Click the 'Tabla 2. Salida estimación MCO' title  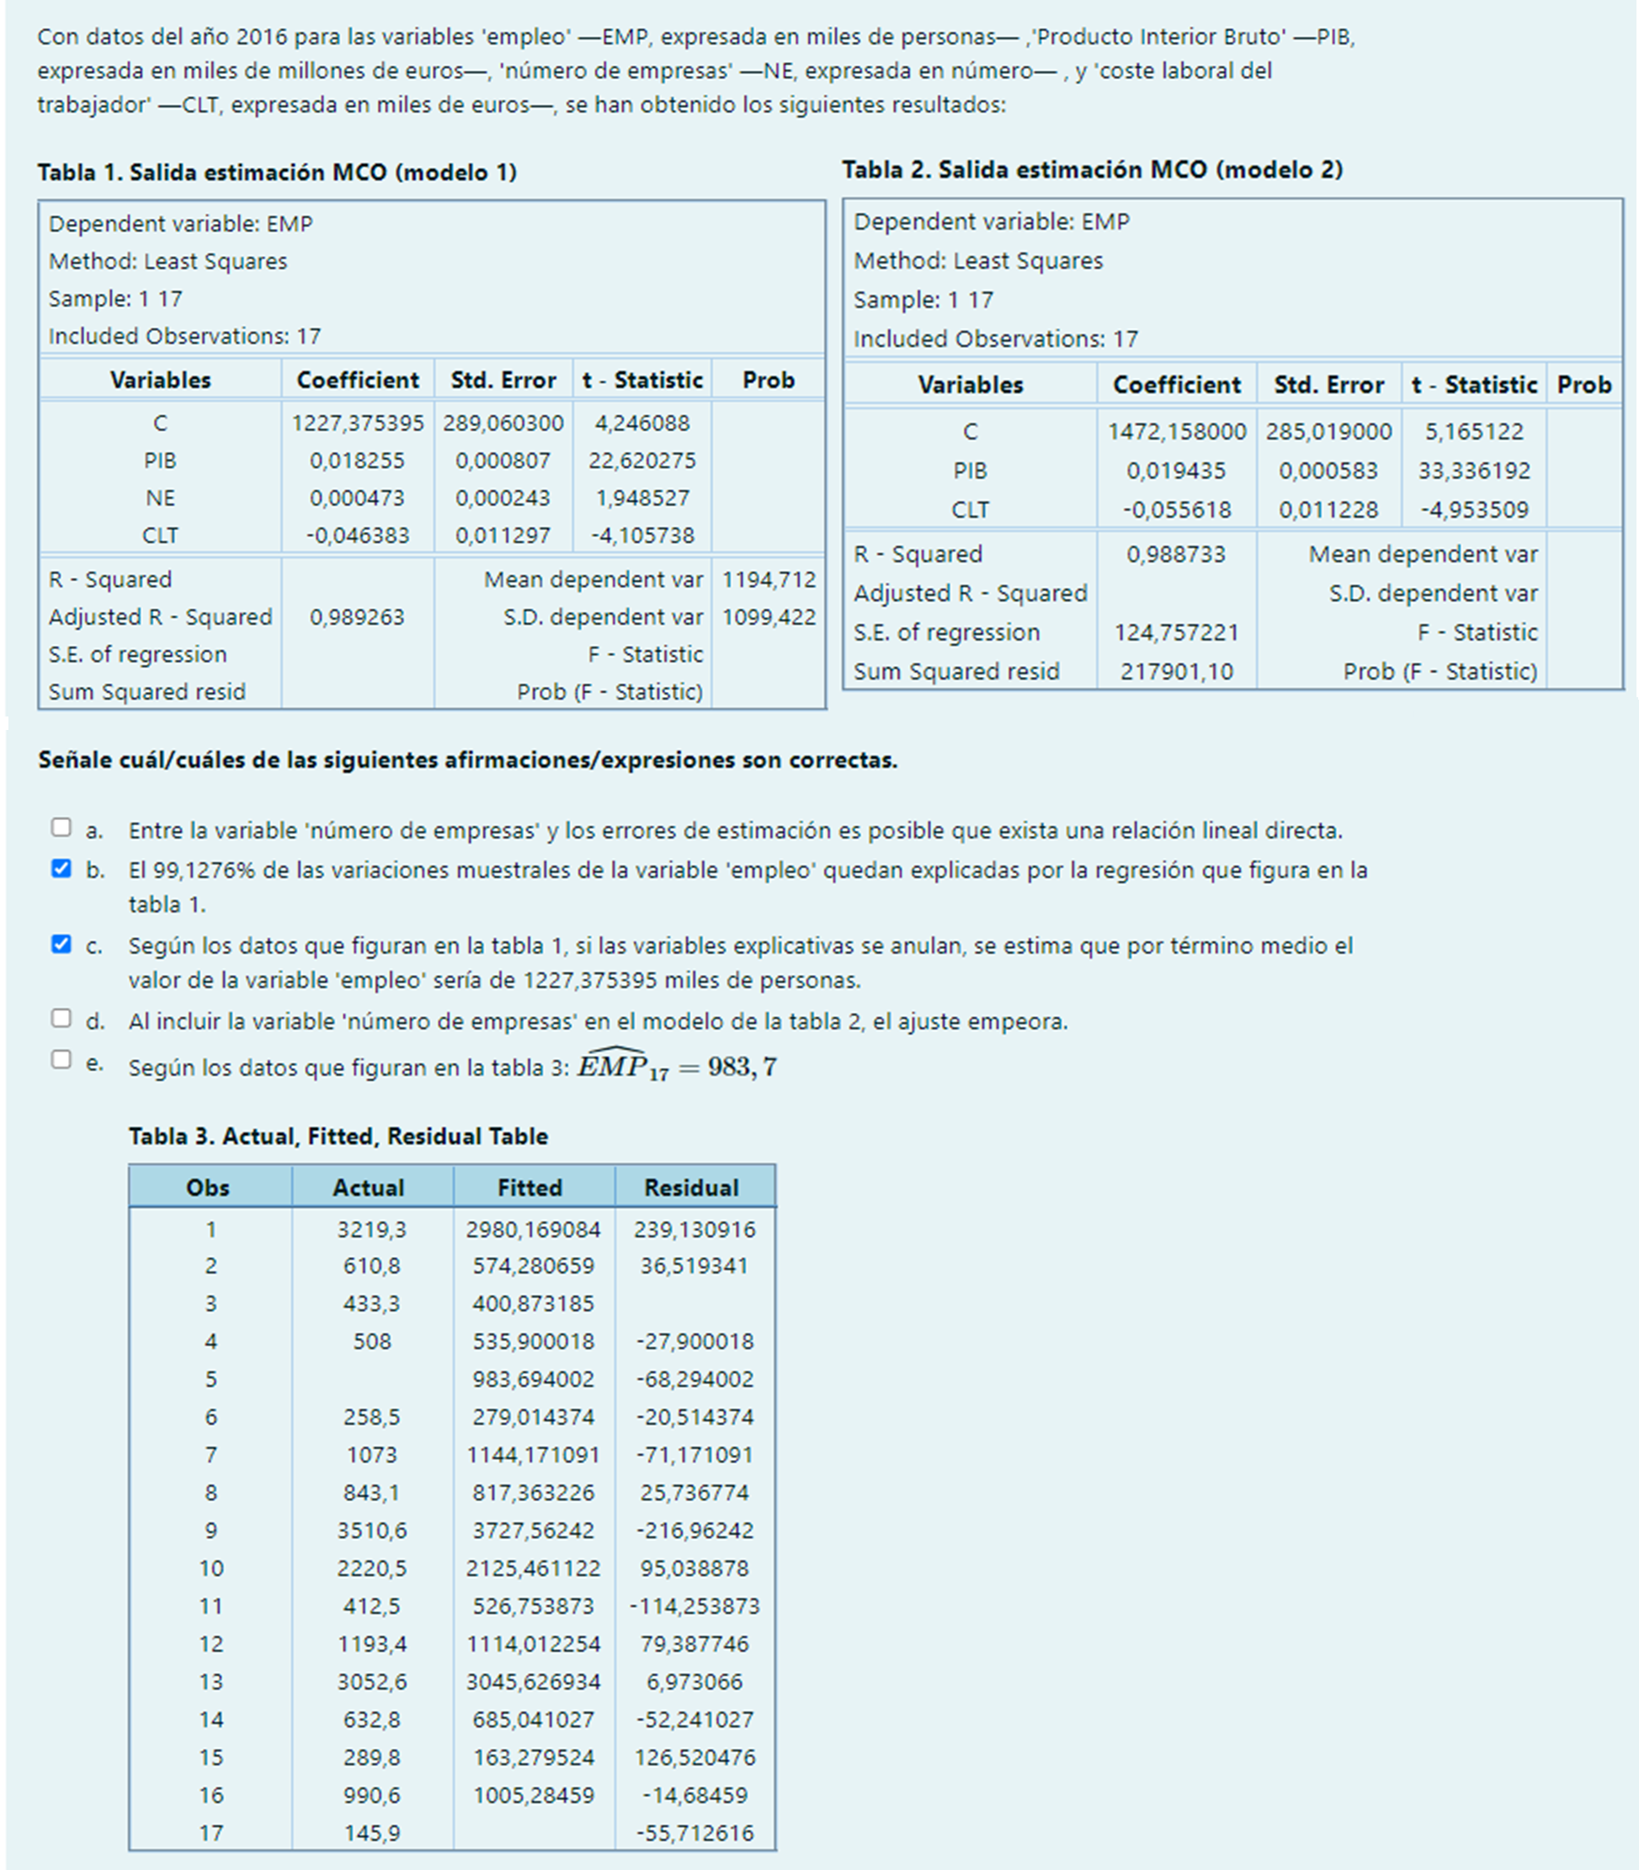[x=1092, y=169]
